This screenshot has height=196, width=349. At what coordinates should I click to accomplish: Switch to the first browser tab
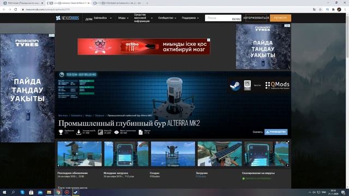[23, 3]
